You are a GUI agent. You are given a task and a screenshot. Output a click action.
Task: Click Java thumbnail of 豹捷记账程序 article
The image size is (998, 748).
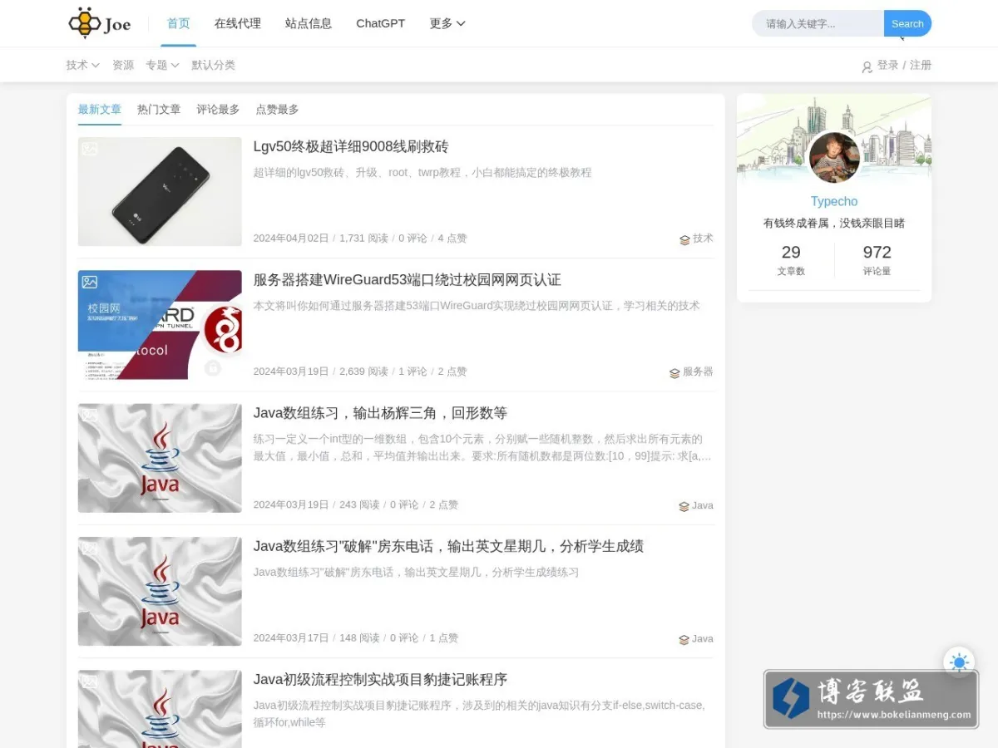coord(160,709)
